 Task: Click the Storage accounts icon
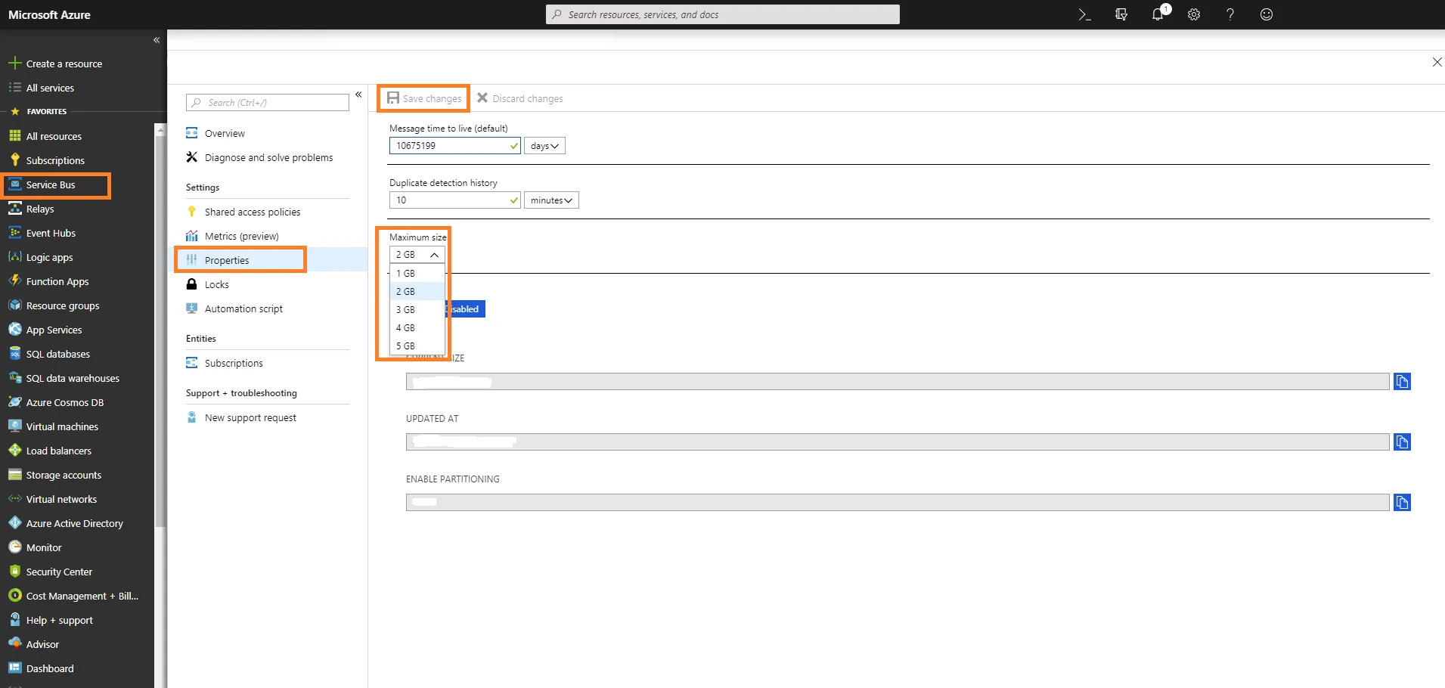point(14,475)
